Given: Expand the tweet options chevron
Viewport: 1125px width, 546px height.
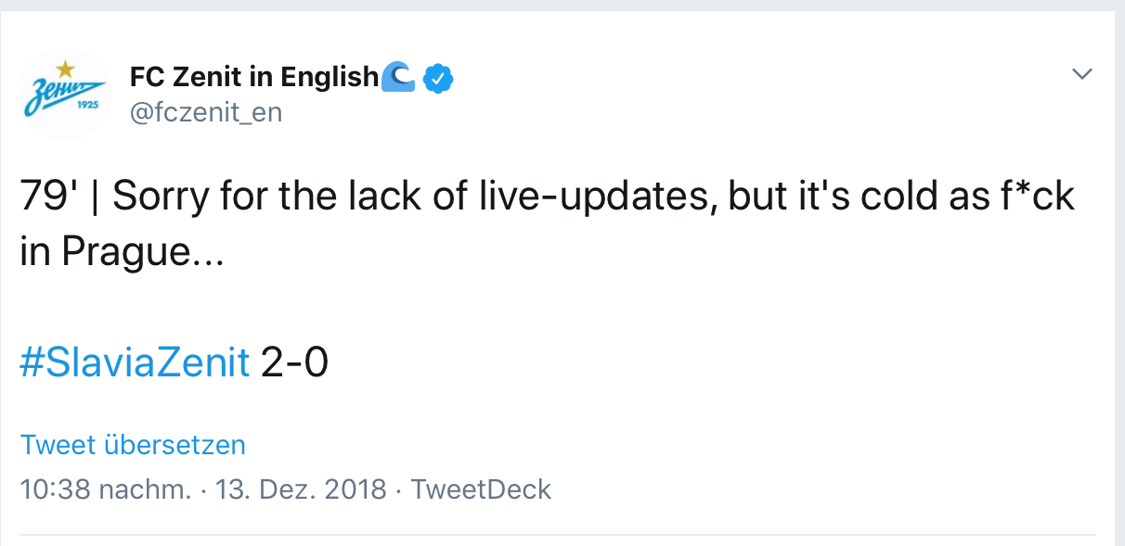Looking at the screenshot, I should (x=1082, y=73).
